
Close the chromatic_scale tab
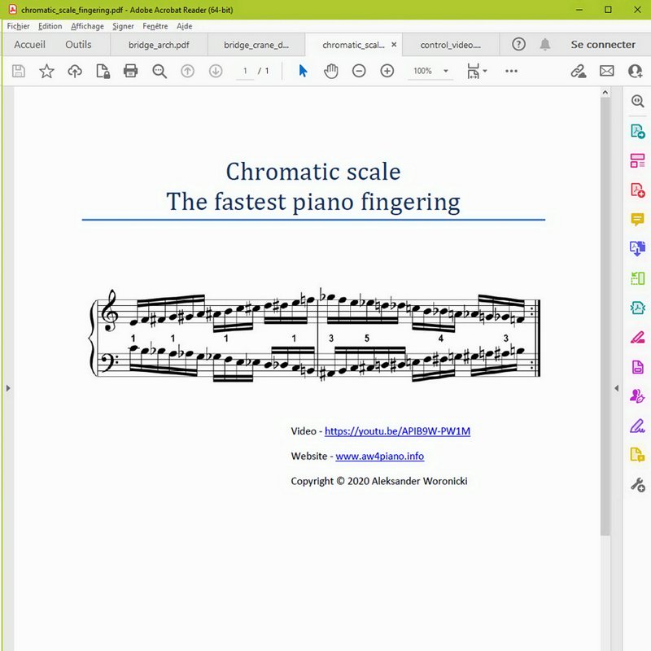coord(394,45)
